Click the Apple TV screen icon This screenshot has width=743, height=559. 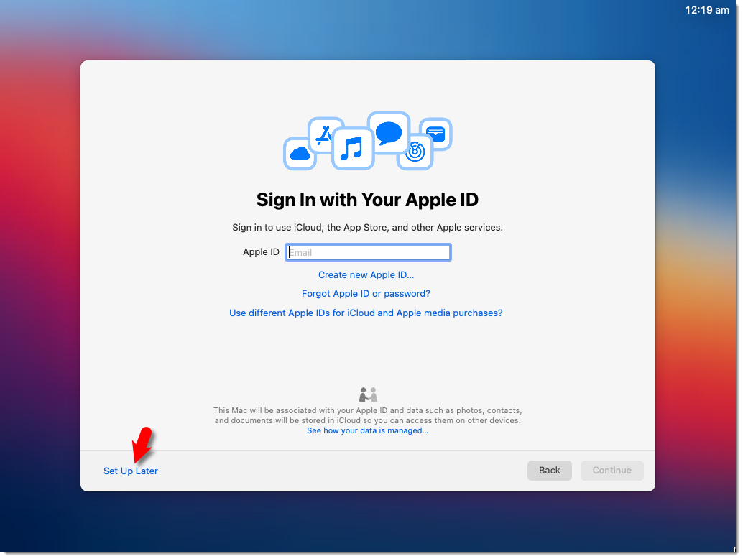[436, 134]
